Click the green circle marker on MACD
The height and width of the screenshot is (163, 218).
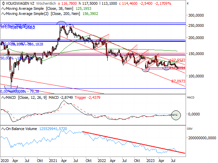176,115
